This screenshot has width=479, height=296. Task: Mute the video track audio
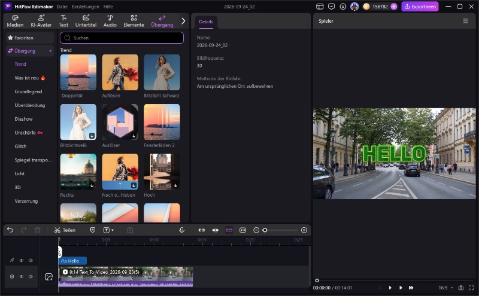31,276
